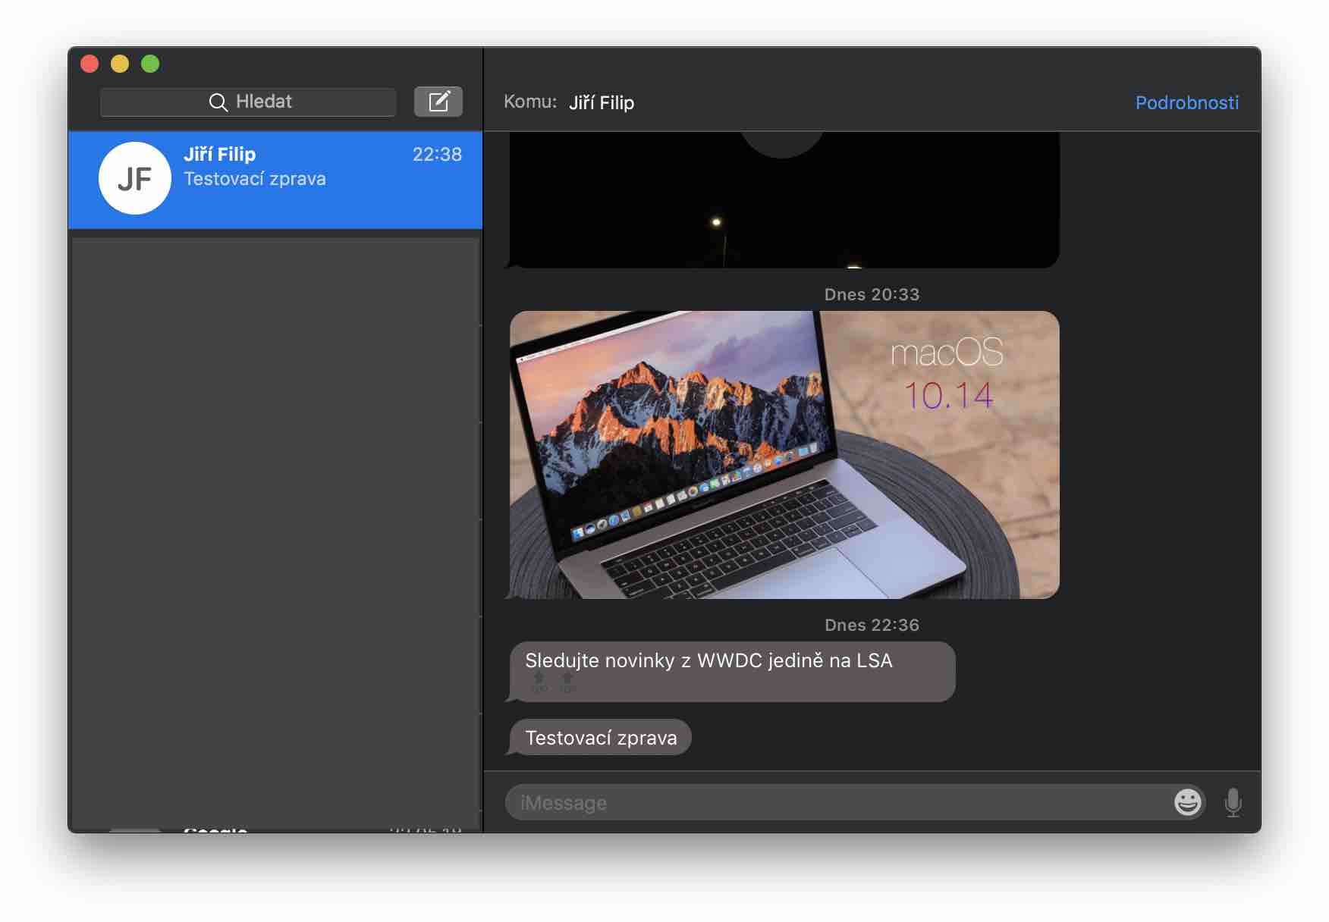Image resolution: width=1329 pixels, height=922 pixels.
Task: Open Podrobnosti details link
Action: [1186, 102]
